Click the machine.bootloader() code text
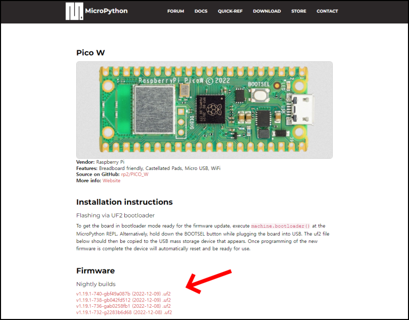Viewport: 409px width, 320px height. point(280,226)
